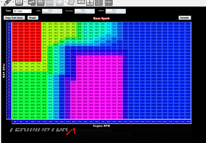The image size is (206, 143).
Task: Increase the WOT value with up arrow
Action: point(125,10)
